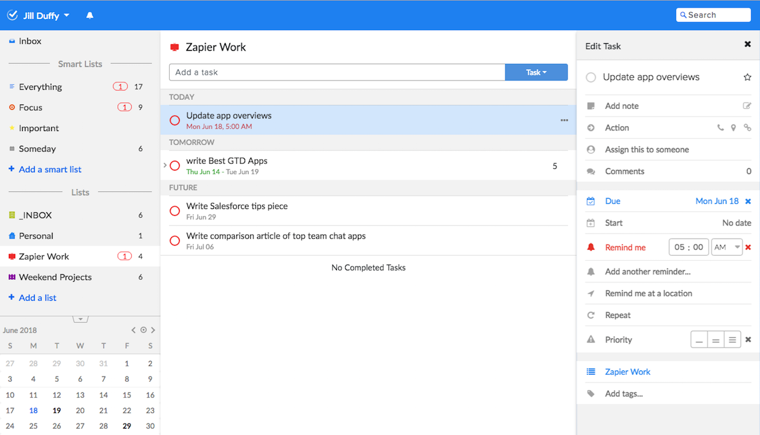This screenshot has width=760, height=435.
Task: Click the notification bell in the top bar
Action: pos(90,15)
